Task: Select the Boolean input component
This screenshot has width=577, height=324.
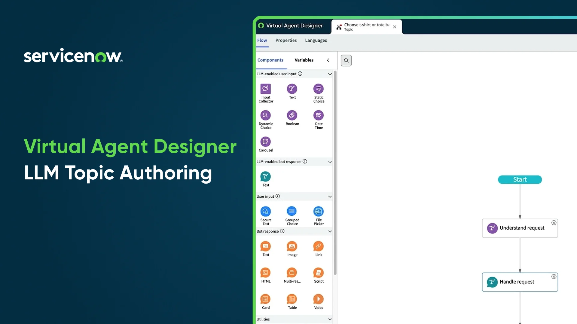Action: tap(292, 115)
